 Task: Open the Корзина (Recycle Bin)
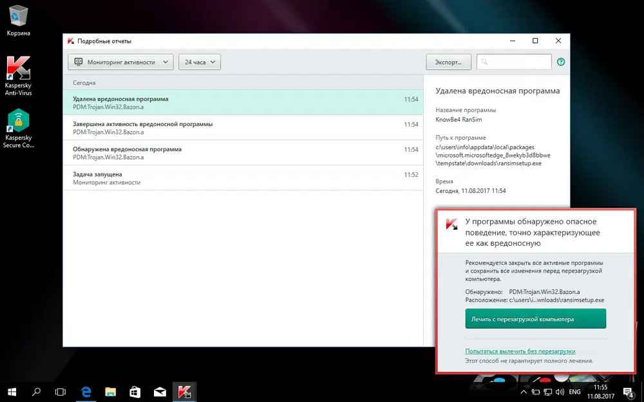coord(18,16)
